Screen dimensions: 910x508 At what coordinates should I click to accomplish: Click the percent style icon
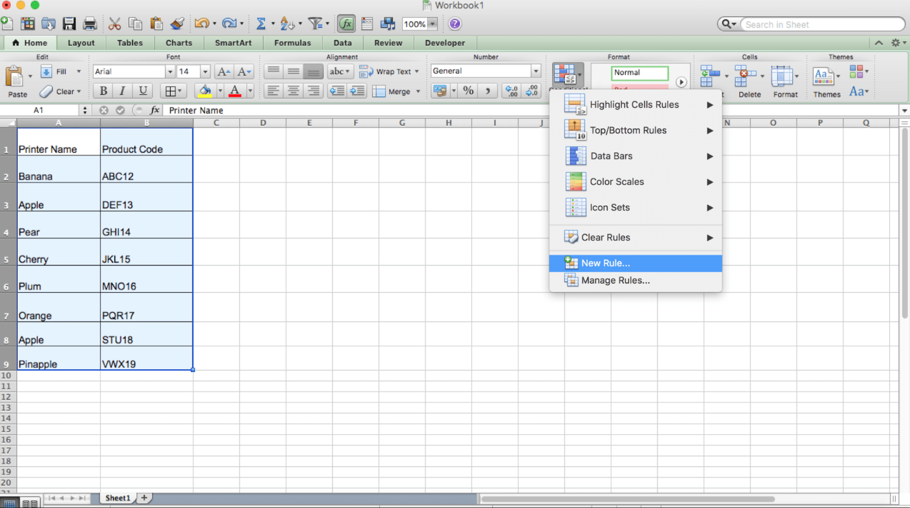click(x=468, y=91)
